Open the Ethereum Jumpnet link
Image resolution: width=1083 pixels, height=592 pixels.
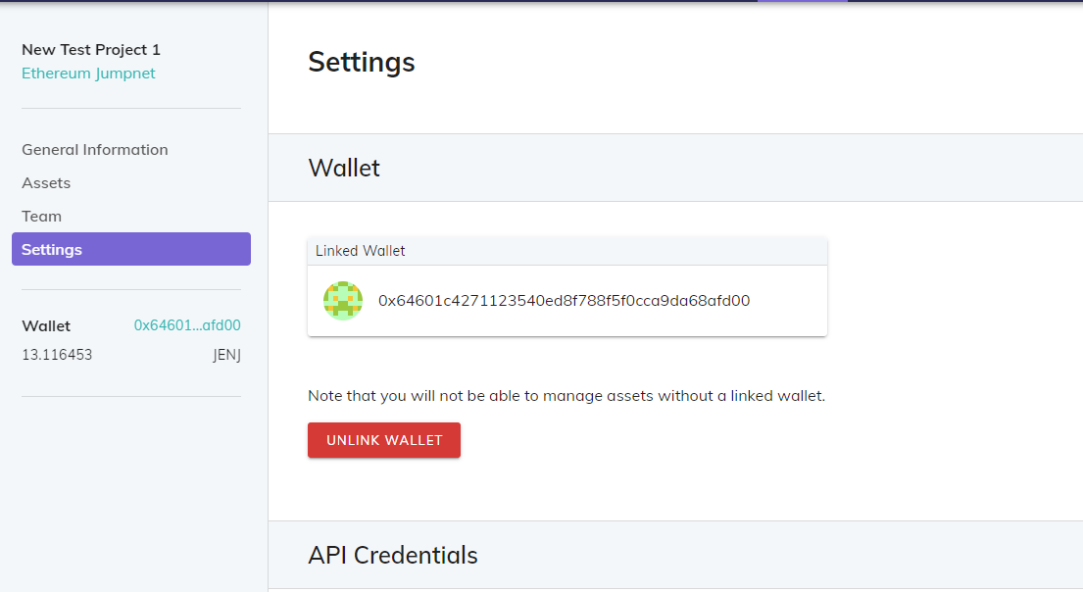(x=88, y=74)
